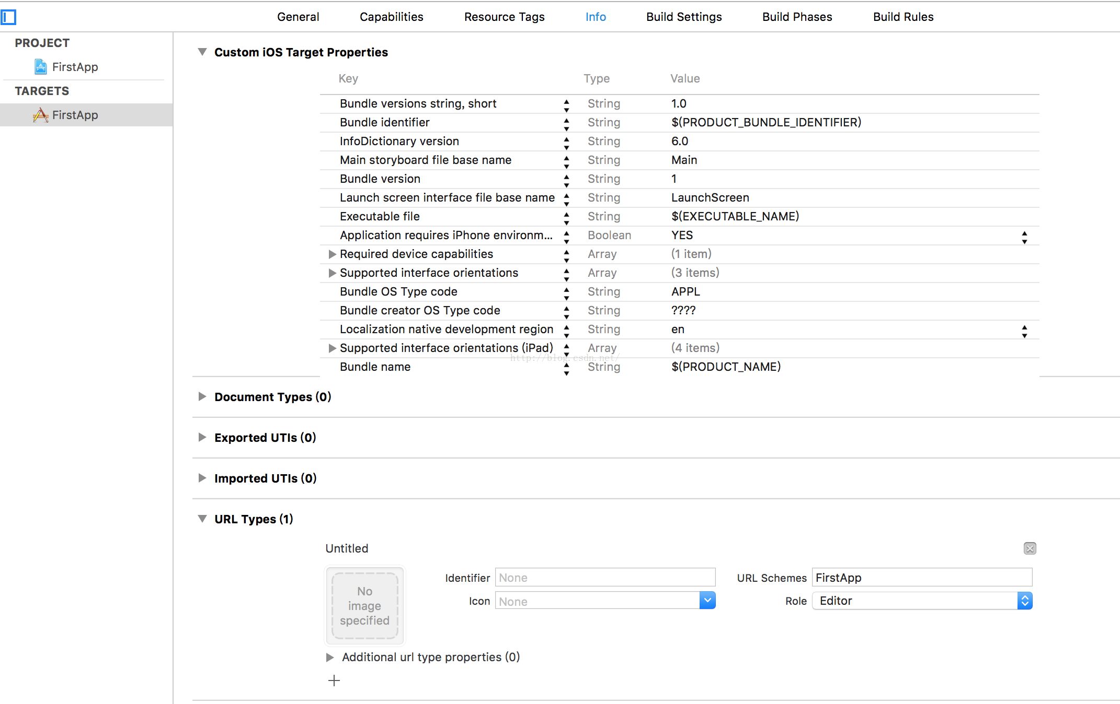The width and height of the screenshot is (1120, 704).
Task: Click the Identifier input field
Action: click(x=605, y=578)
